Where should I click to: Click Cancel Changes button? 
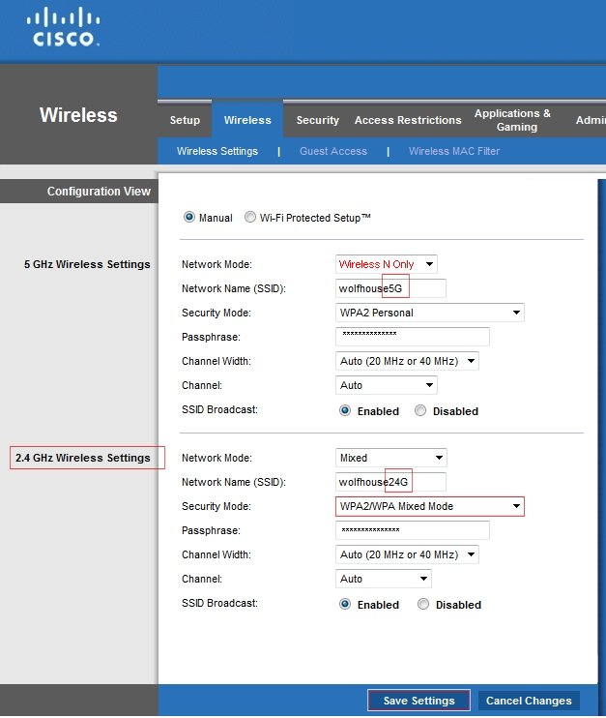point(529,701)
